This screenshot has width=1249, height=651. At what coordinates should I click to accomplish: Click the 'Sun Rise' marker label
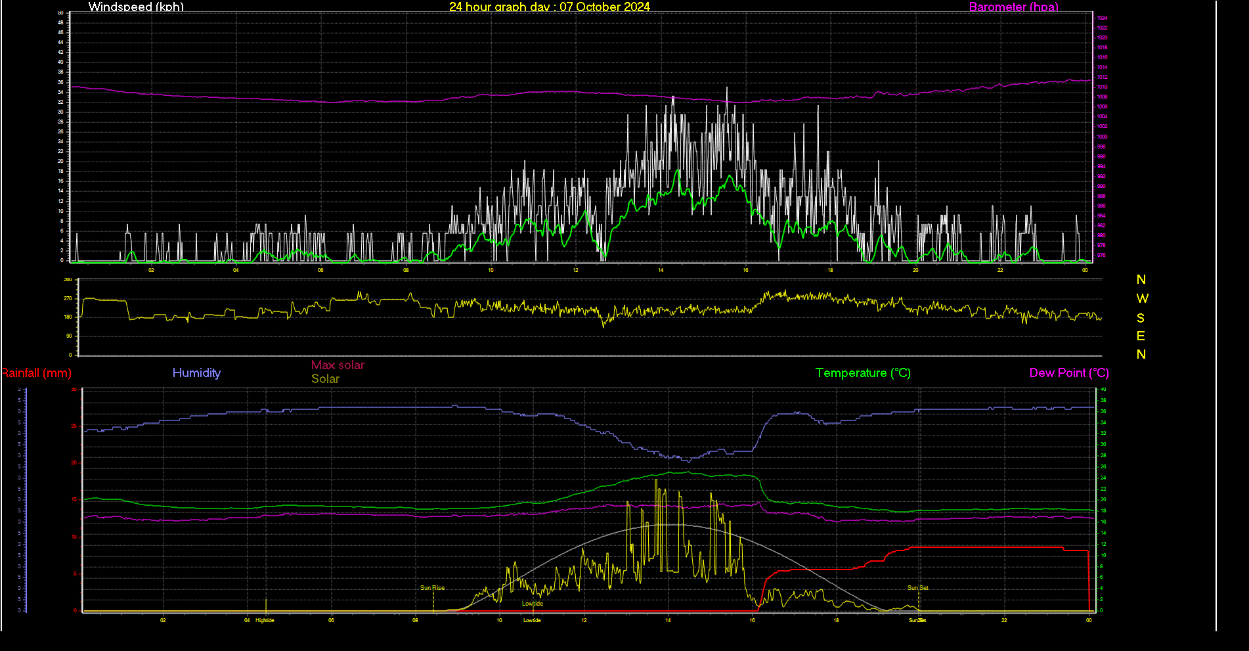432,588
